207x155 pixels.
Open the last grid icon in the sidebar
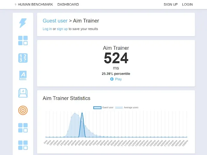click(23, 145)
